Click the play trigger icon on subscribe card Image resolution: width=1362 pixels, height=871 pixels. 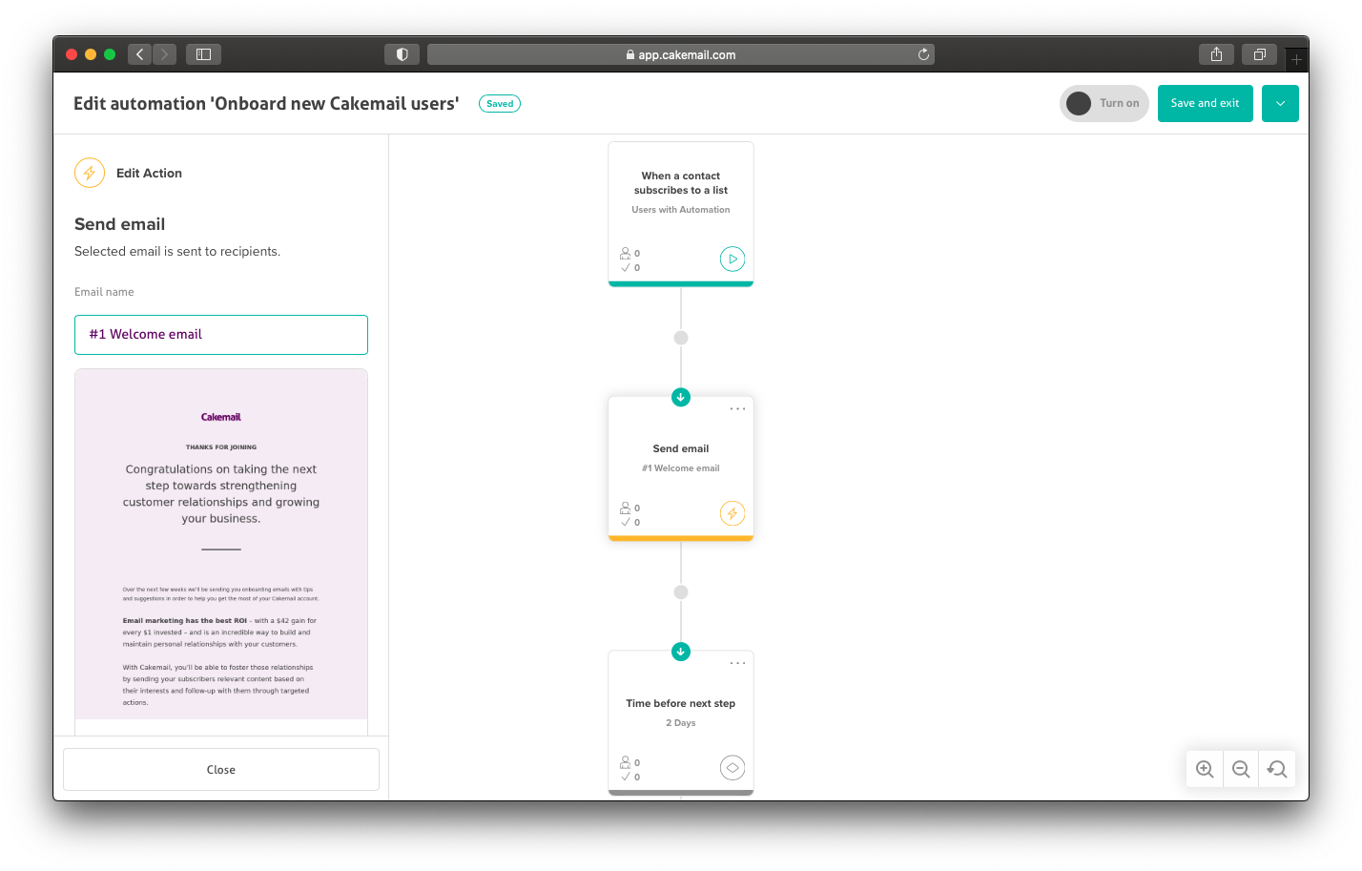733,259
